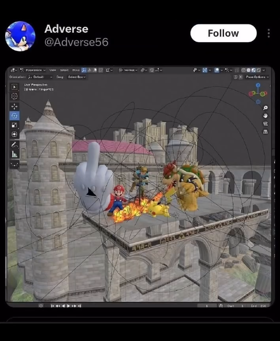
Task: Click the red X axis gizmo
Action: coord(251,93)
